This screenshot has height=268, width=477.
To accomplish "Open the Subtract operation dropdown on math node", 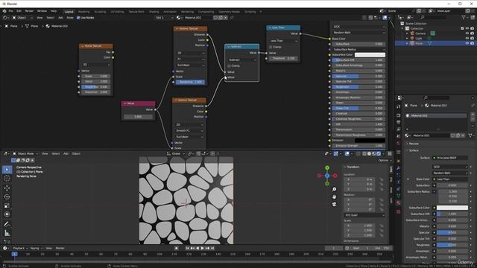I will pos(241,60).
